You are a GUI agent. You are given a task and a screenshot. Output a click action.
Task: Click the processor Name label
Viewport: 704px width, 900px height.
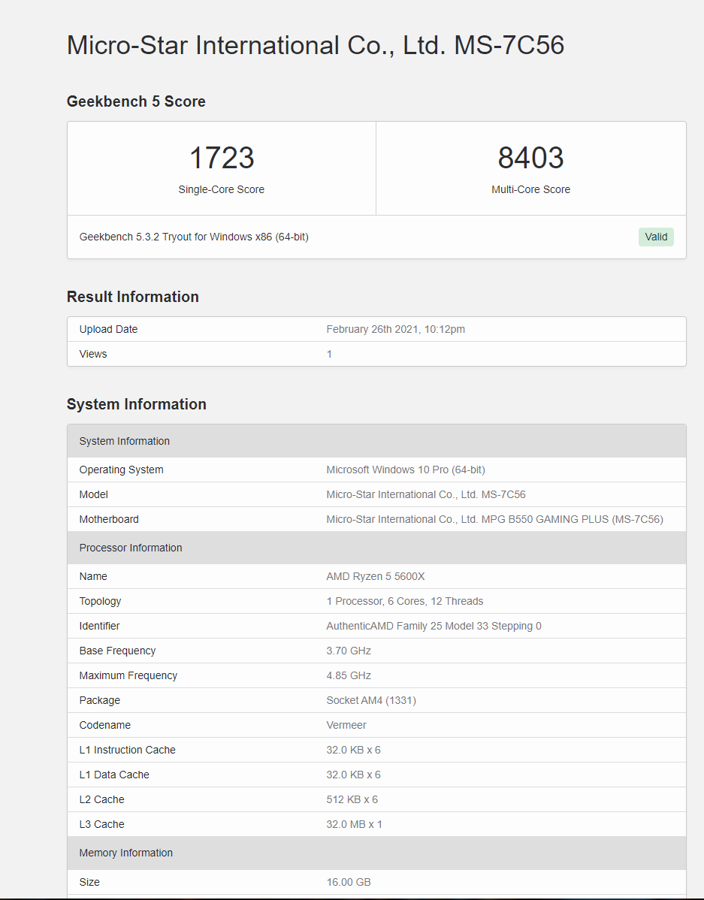[x=93, y=576]
